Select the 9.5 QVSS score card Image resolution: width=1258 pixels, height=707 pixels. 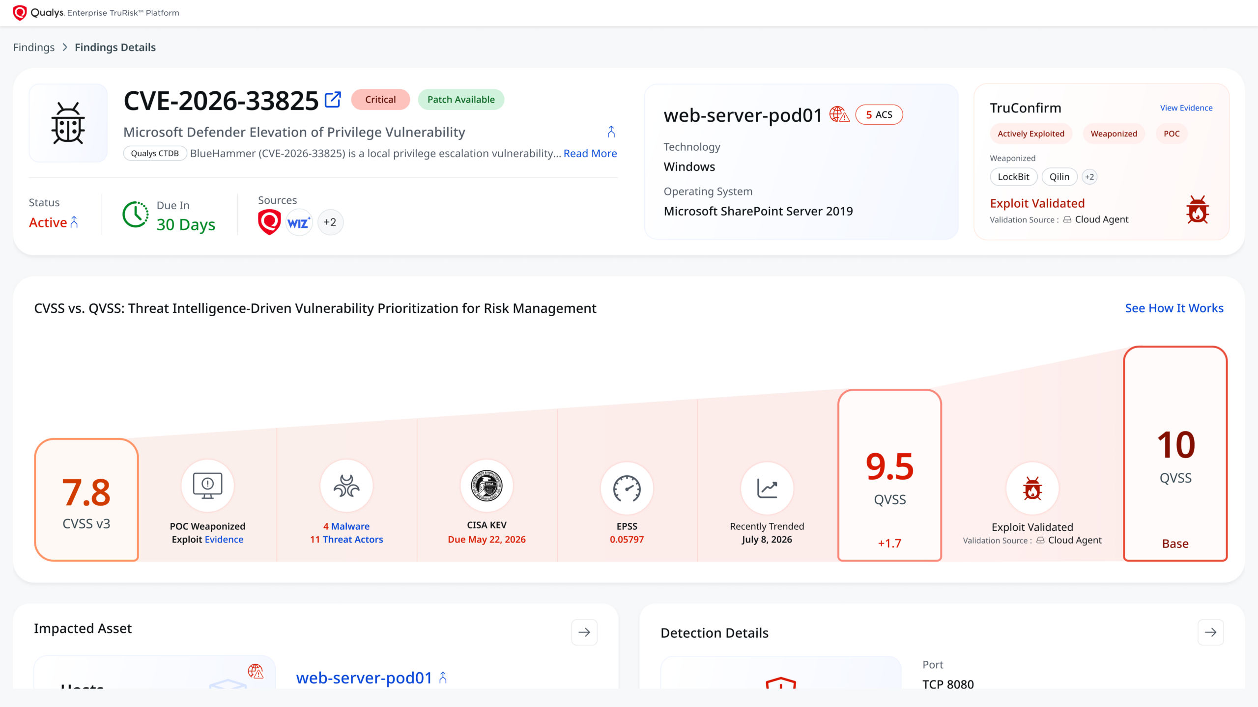pos(889,475)
